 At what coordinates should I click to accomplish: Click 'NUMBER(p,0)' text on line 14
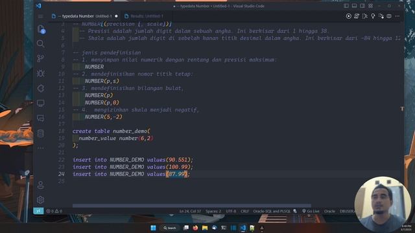pyautogui.click(x=102, y=102)
